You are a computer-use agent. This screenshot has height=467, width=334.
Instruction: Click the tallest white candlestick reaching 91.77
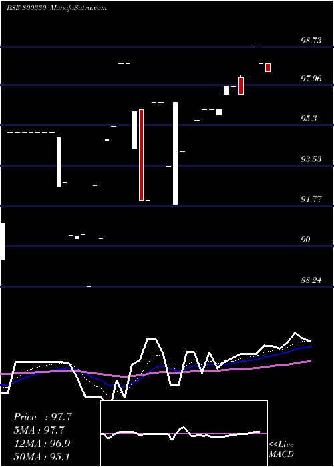point(175,153)
